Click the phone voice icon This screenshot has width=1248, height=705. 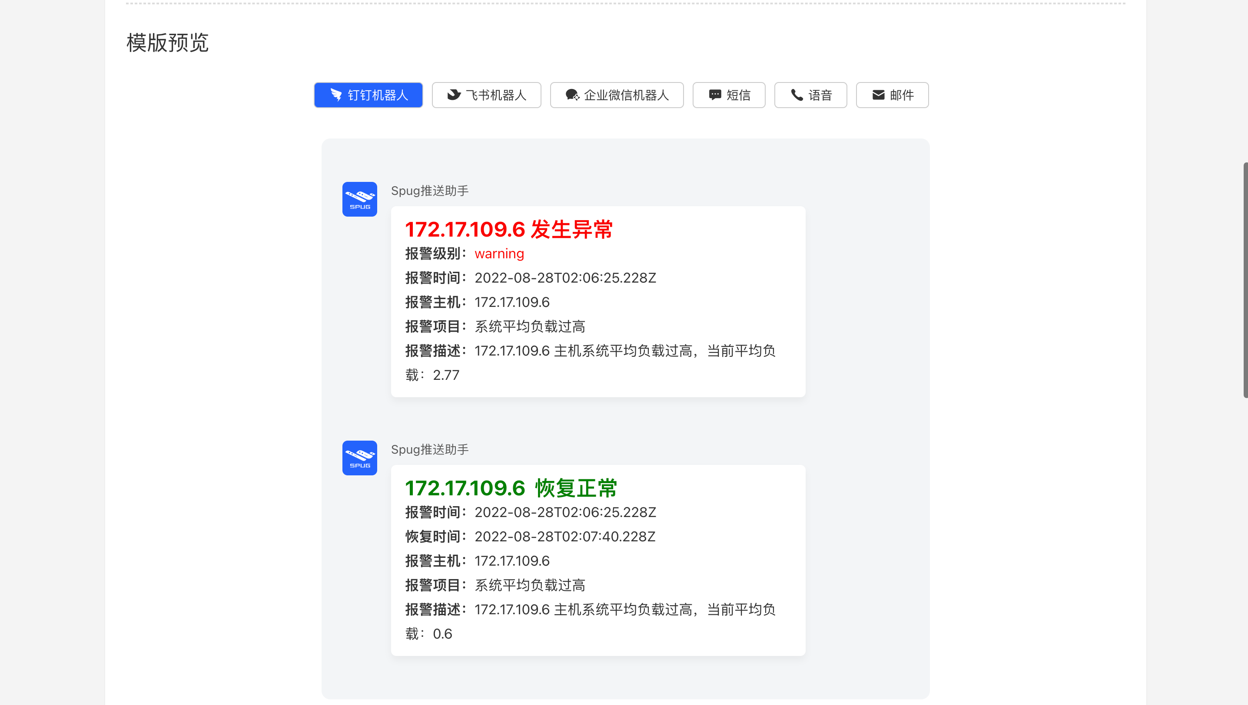pyautogui.click(x=797, y=95)
